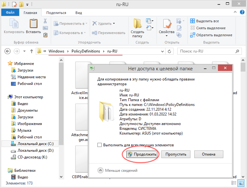Select Этот компьютер in the sidebar
The image size is (247, 188).
point(25,97)
